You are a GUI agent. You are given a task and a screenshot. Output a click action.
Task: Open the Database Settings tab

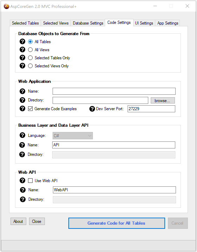pos(88,23)
